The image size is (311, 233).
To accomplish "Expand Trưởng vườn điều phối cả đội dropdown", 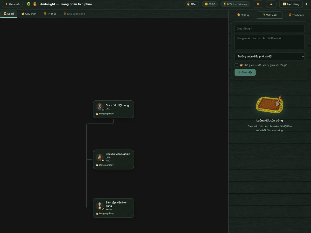I will coord(270,56).
